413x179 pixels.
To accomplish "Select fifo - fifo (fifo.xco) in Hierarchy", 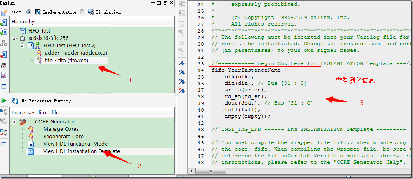I will tap(66, 60).
